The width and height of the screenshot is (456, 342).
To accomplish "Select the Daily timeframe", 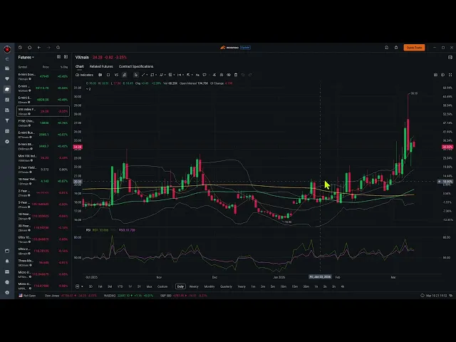I will click(180, 286).
